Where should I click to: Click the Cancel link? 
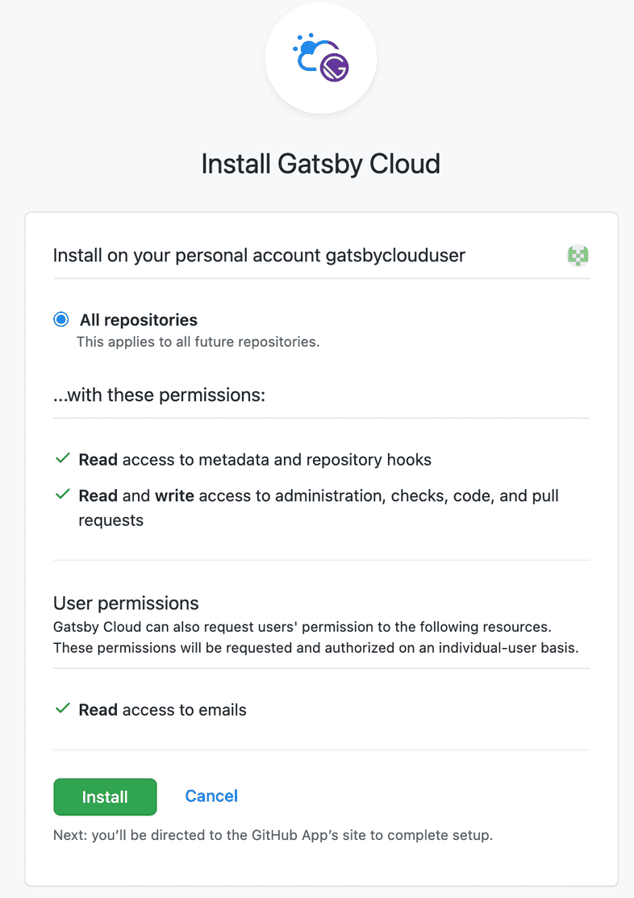point(211,796)
